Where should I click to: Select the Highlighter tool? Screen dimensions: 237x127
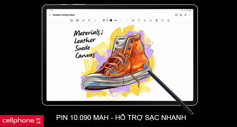pyautogui.click(x=83, y=20)
